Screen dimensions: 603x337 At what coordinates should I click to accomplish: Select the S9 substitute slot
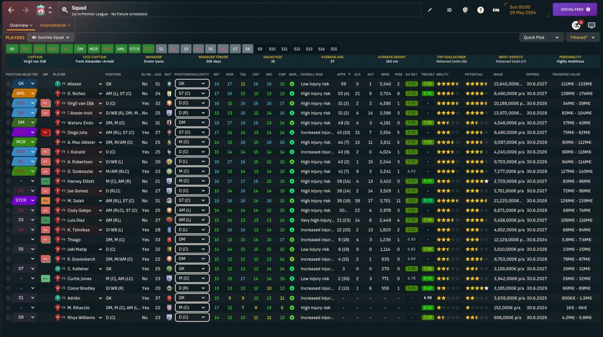(260, 49)
